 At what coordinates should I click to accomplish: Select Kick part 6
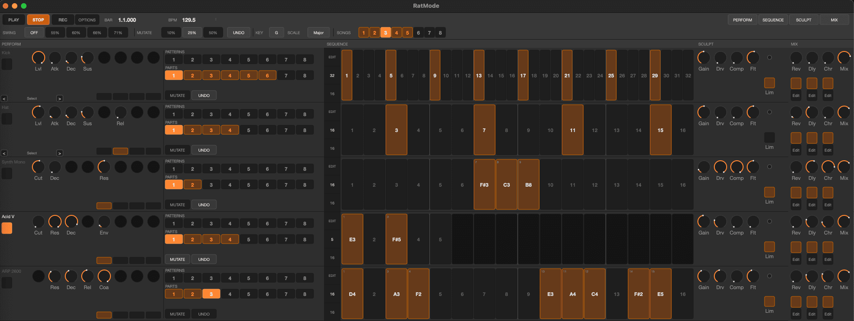(x=267, y=76)
